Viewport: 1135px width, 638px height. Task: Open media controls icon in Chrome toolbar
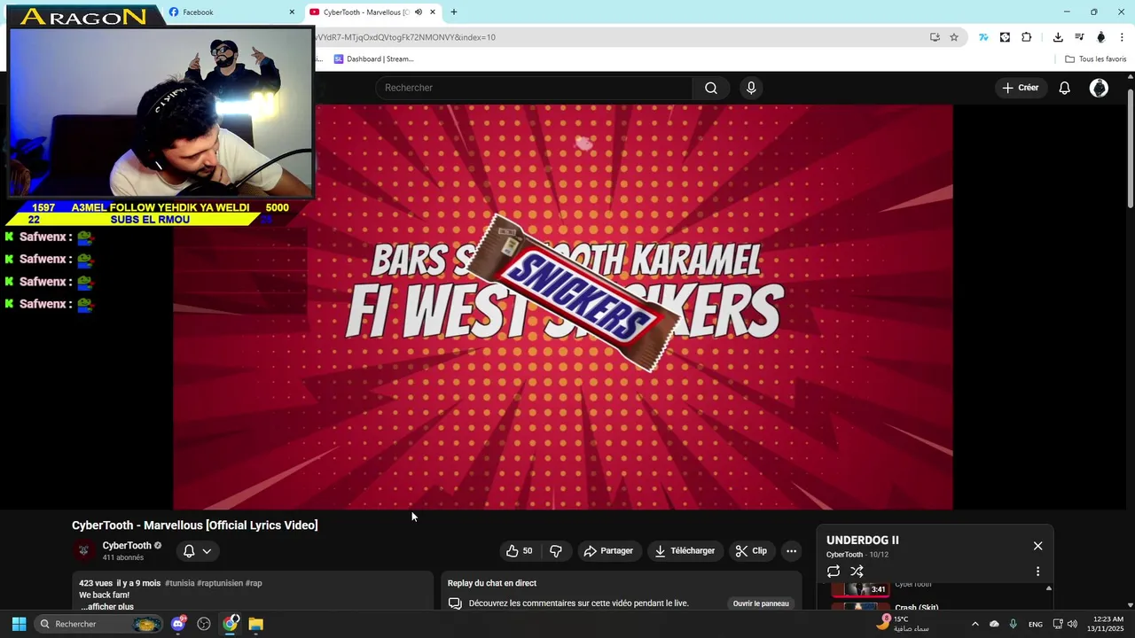point(1079,37)
